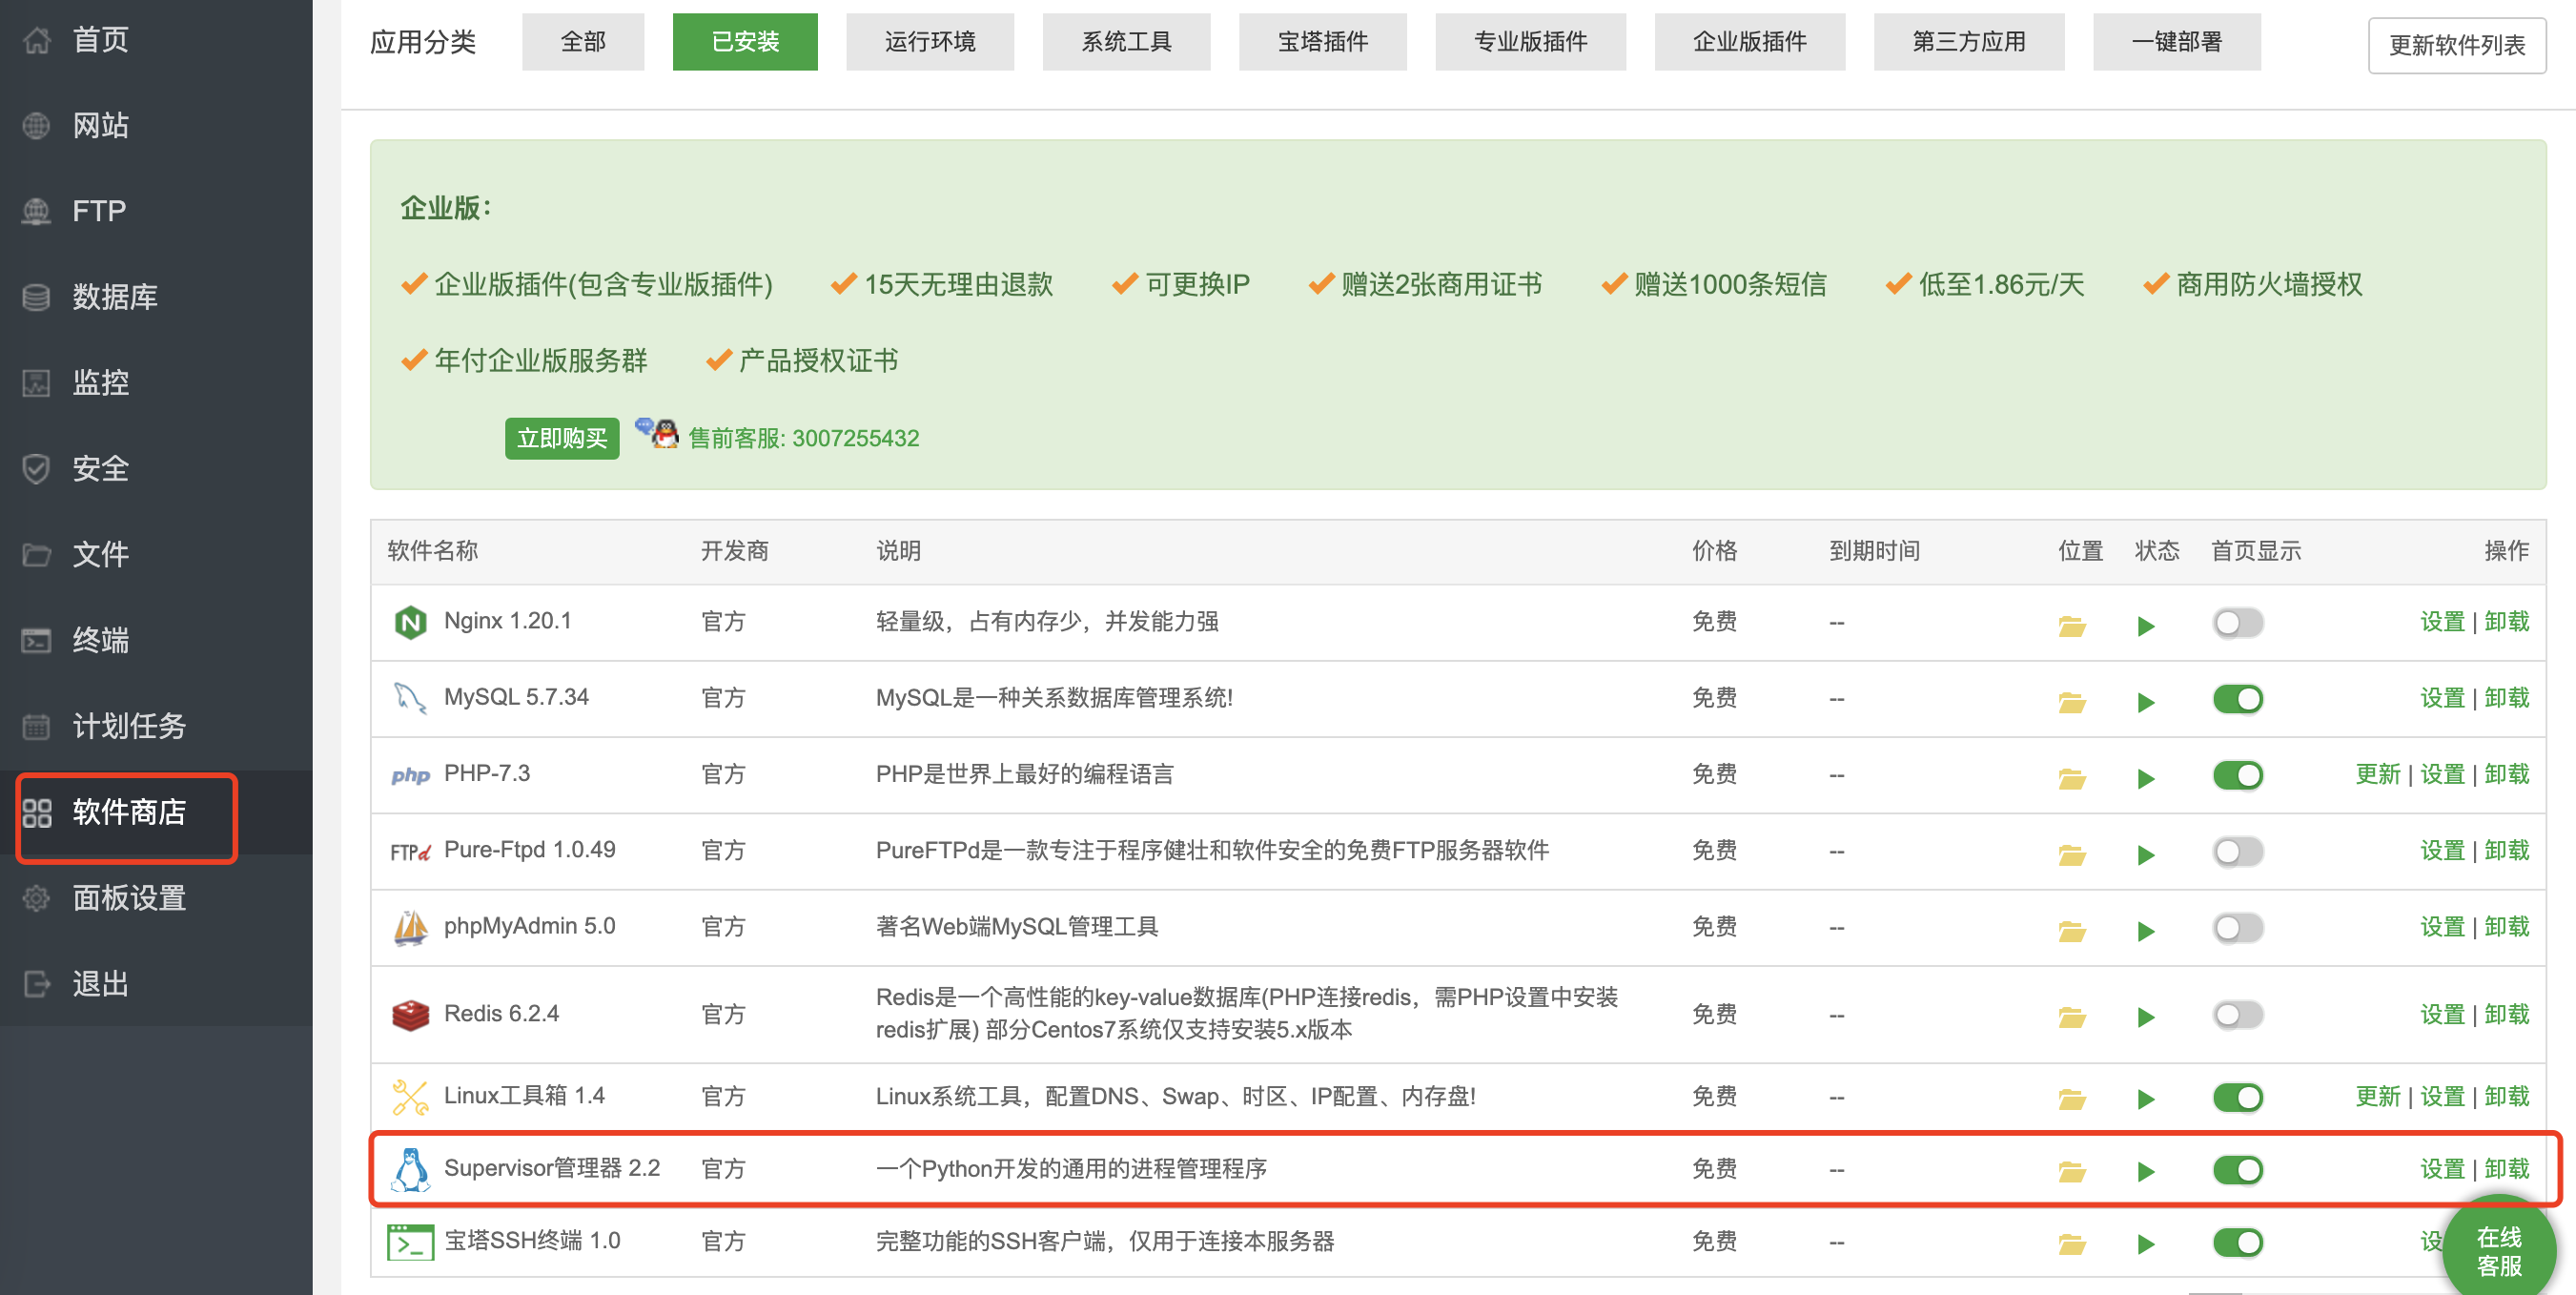Enable homepage display for Redis
2576x1295 pixels.
click(x=2238, y=1015)
